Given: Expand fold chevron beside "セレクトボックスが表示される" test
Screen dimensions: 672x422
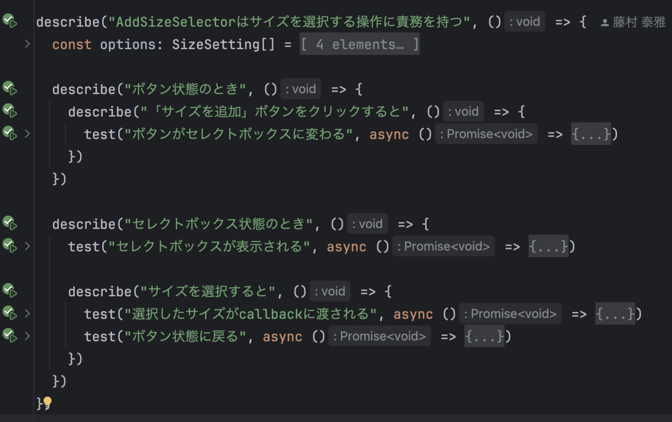Looking at the screenshot, I should pos(27,246).
